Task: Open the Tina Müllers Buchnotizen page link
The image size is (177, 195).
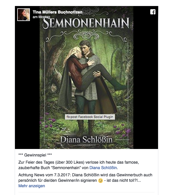Action: [57, 12]
